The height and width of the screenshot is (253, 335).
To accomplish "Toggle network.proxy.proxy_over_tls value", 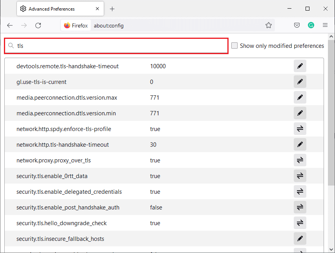I will (300, 160).
